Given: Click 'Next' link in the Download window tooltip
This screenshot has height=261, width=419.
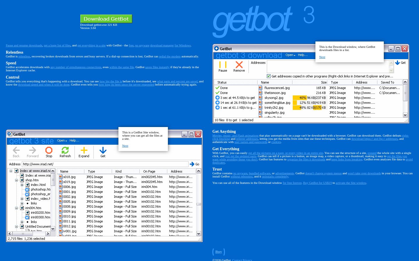Looking at the screenshot, I should click(322, 57).
